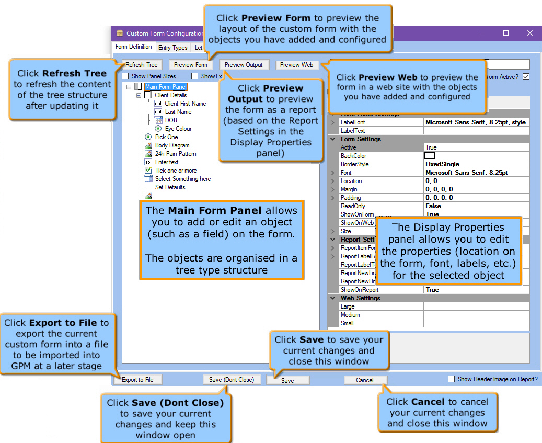The image size is (542, 443).
Task: Select the 'Tick one or more' checkbox icon
Action: [148, 171]
